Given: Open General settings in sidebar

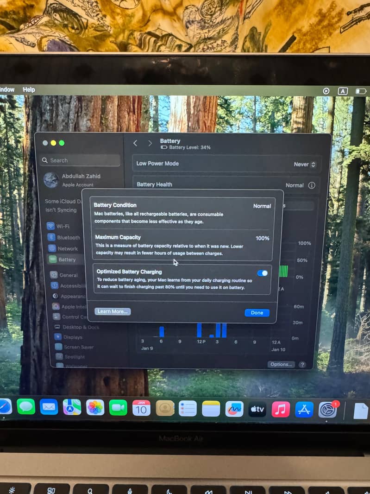Looking at the screenshot, I should 64,275.
